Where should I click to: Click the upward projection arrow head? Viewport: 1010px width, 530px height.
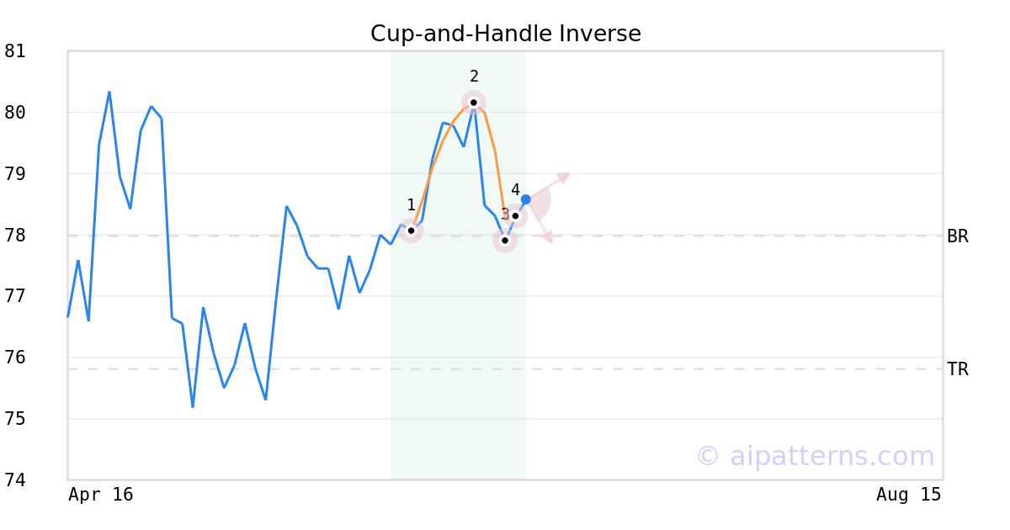tap(565, 177)
